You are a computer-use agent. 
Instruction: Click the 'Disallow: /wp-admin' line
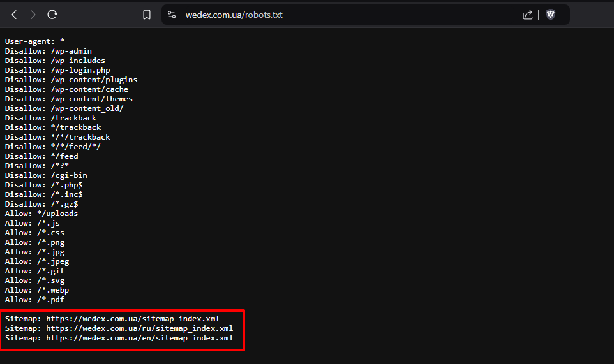click(x=48, y=51)
